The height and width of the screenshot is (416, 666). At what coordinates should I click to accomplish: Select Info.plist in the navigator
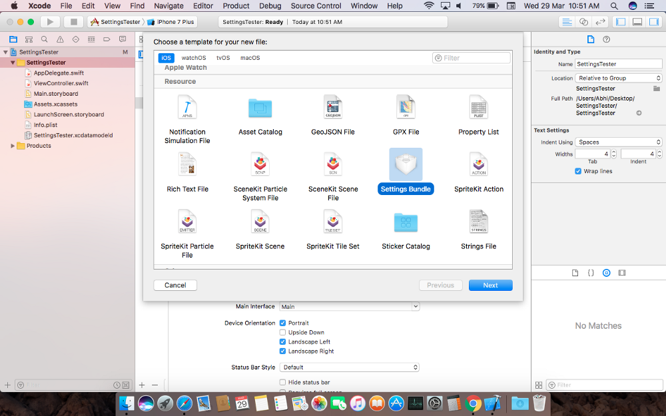(x=45, y=125)
